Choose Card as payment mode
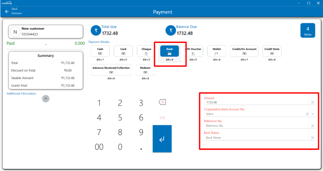 (x=123, y=51)
